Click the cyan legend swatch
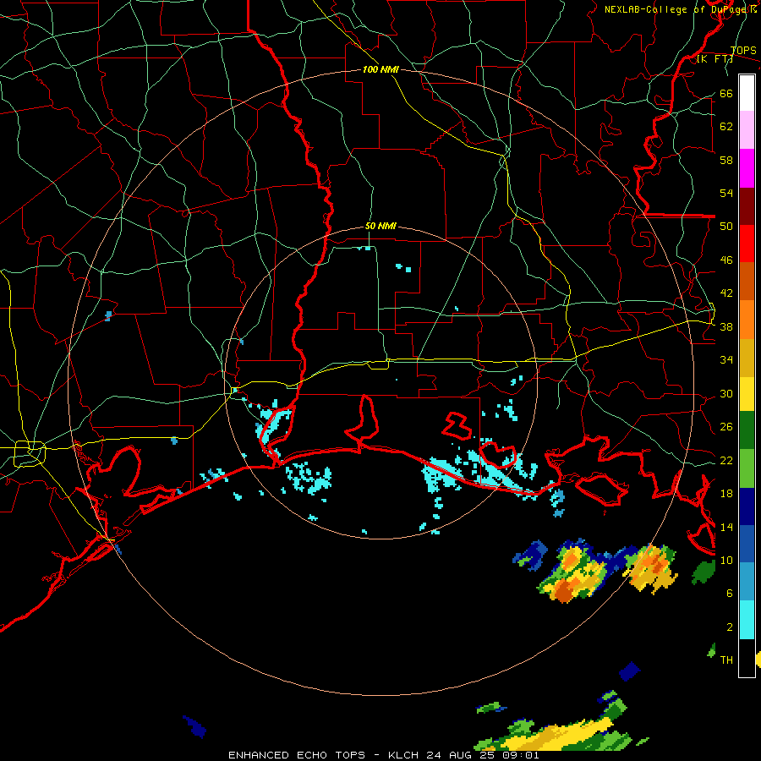The width and height of the screenshot is (761, 761). (747, 620)
